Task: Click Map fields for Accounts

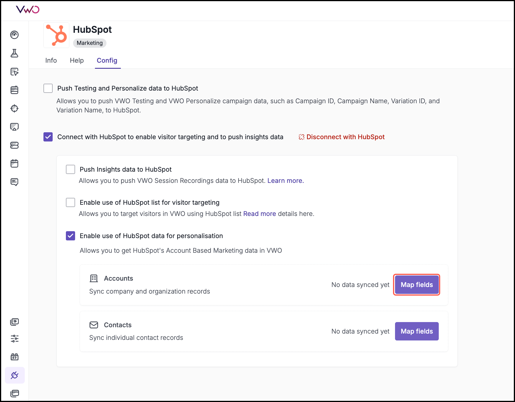Action: click(417, 285)
